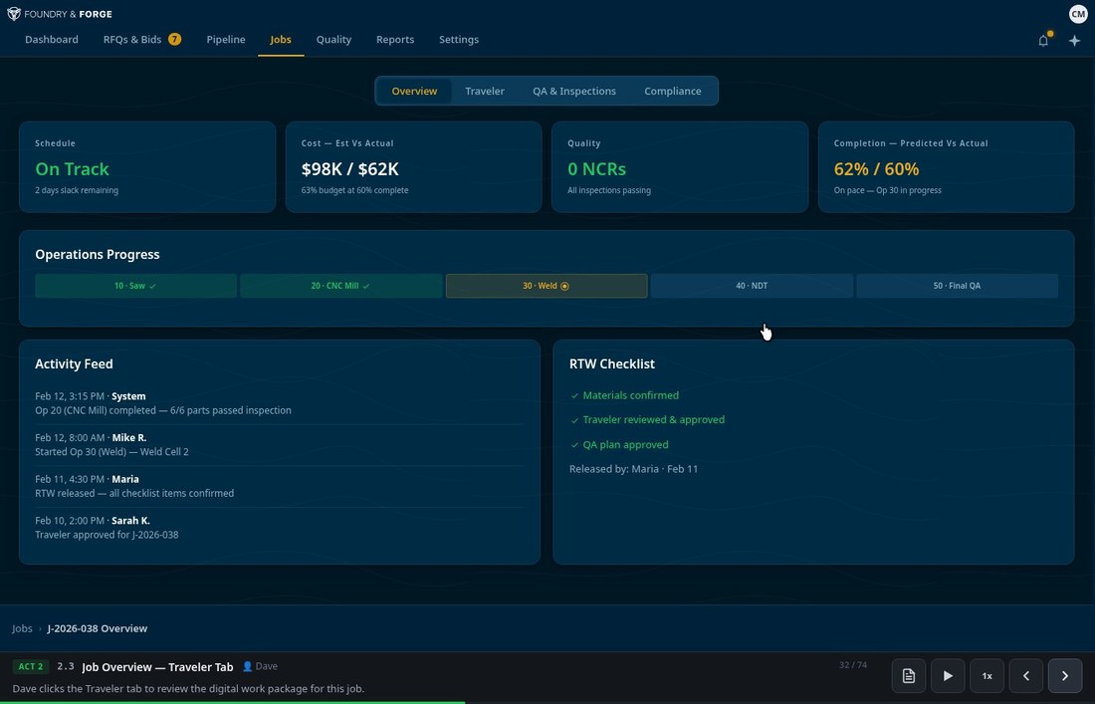Toggle the Materials confirmed checklist item
This screenshot has width=1095, height=704.
[x=630, y=395]
